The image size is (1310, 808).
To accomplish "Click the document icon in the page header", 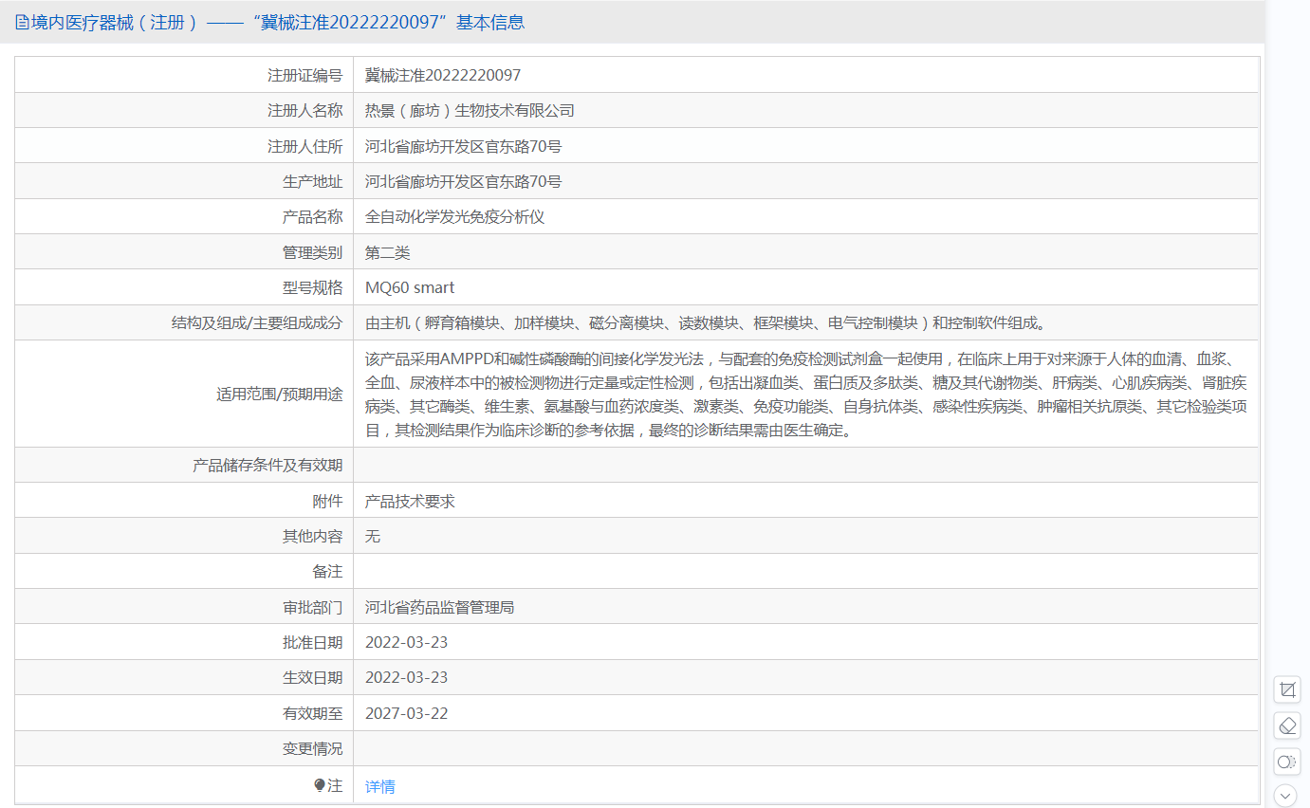I will tap(22, 23).
